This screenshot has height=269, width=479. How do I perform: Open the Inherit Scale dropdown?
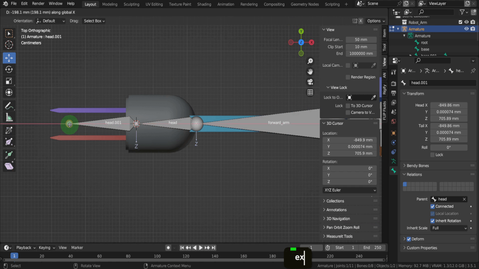pyautogui.click(x=449, y=228)
